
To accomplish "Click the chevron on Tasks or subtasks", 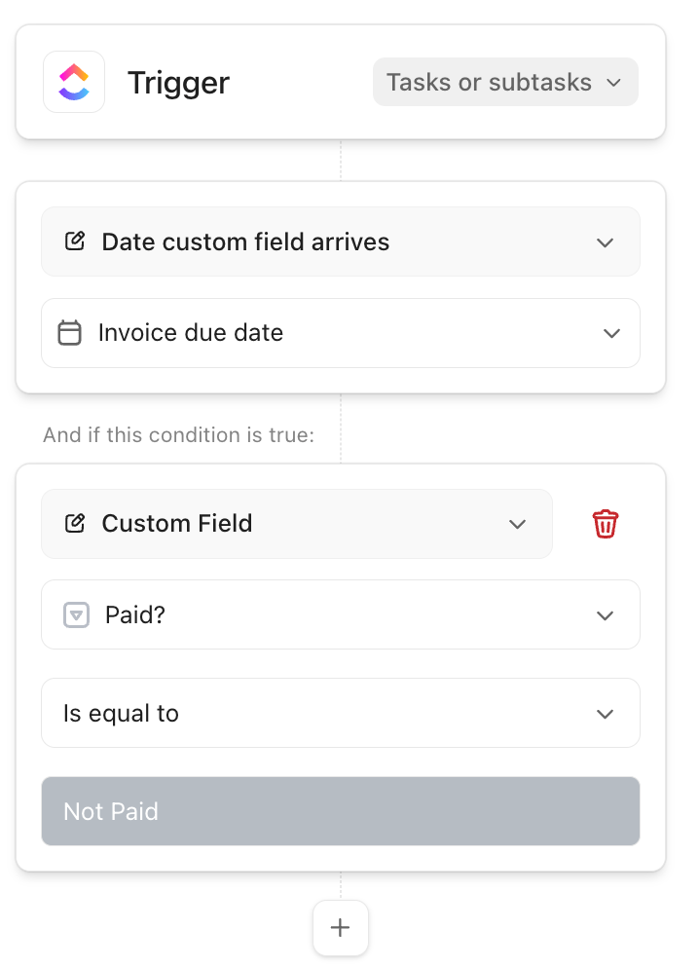I will point(613,83).
